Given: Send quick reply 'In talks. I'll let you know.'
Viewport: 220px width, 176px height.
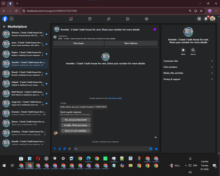Looking at the screenshot, I should pyautogui.click(x=76, y=125).
